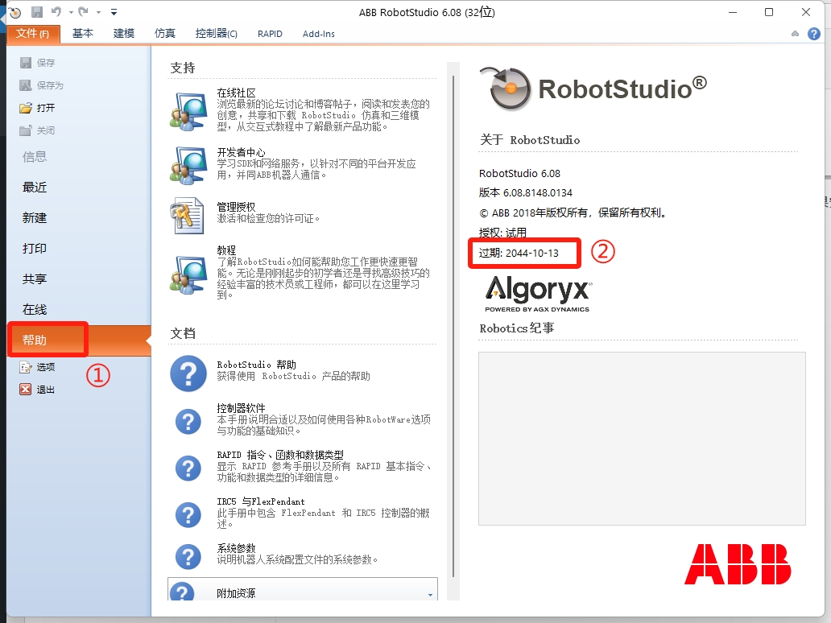Click the 管理授权 license key icon
This screenshot has width=831, height=623.
click(x=188, y=214)
